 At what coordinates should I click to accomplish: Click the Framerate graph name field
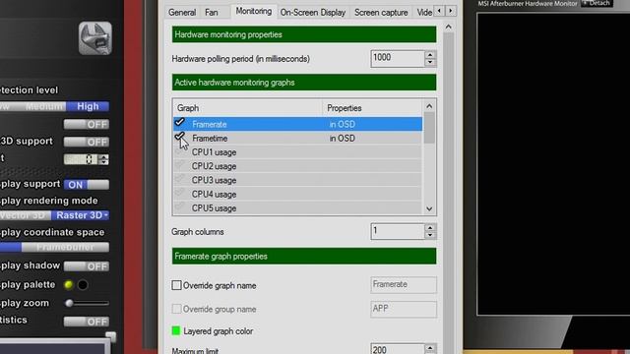pyautogui.click(x=404, y=284)
